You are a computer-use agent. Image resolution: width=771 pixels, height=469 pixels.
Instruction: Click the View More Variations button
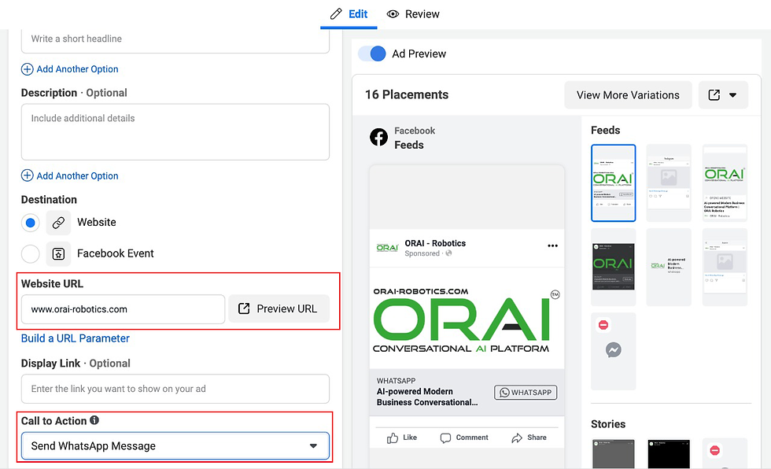pos(628,95)
